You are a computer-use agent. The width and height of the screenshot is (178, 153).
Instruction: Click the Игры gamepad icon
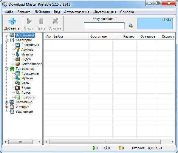click(18, 83)
